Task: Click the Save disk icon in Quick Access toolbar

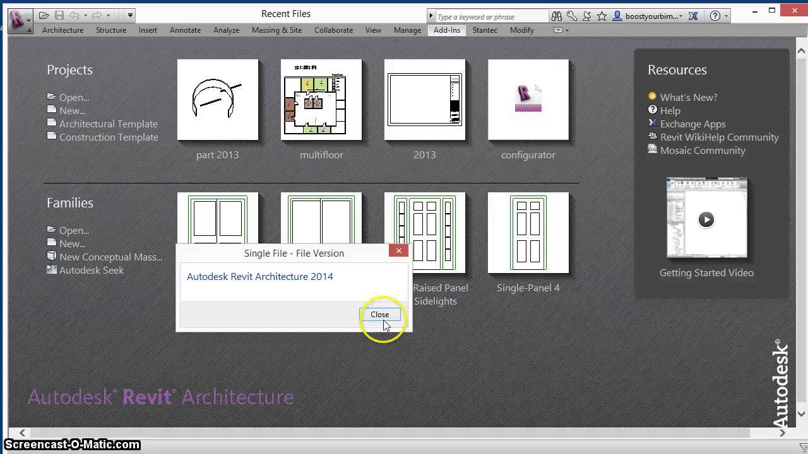Action: coord(59,15)
